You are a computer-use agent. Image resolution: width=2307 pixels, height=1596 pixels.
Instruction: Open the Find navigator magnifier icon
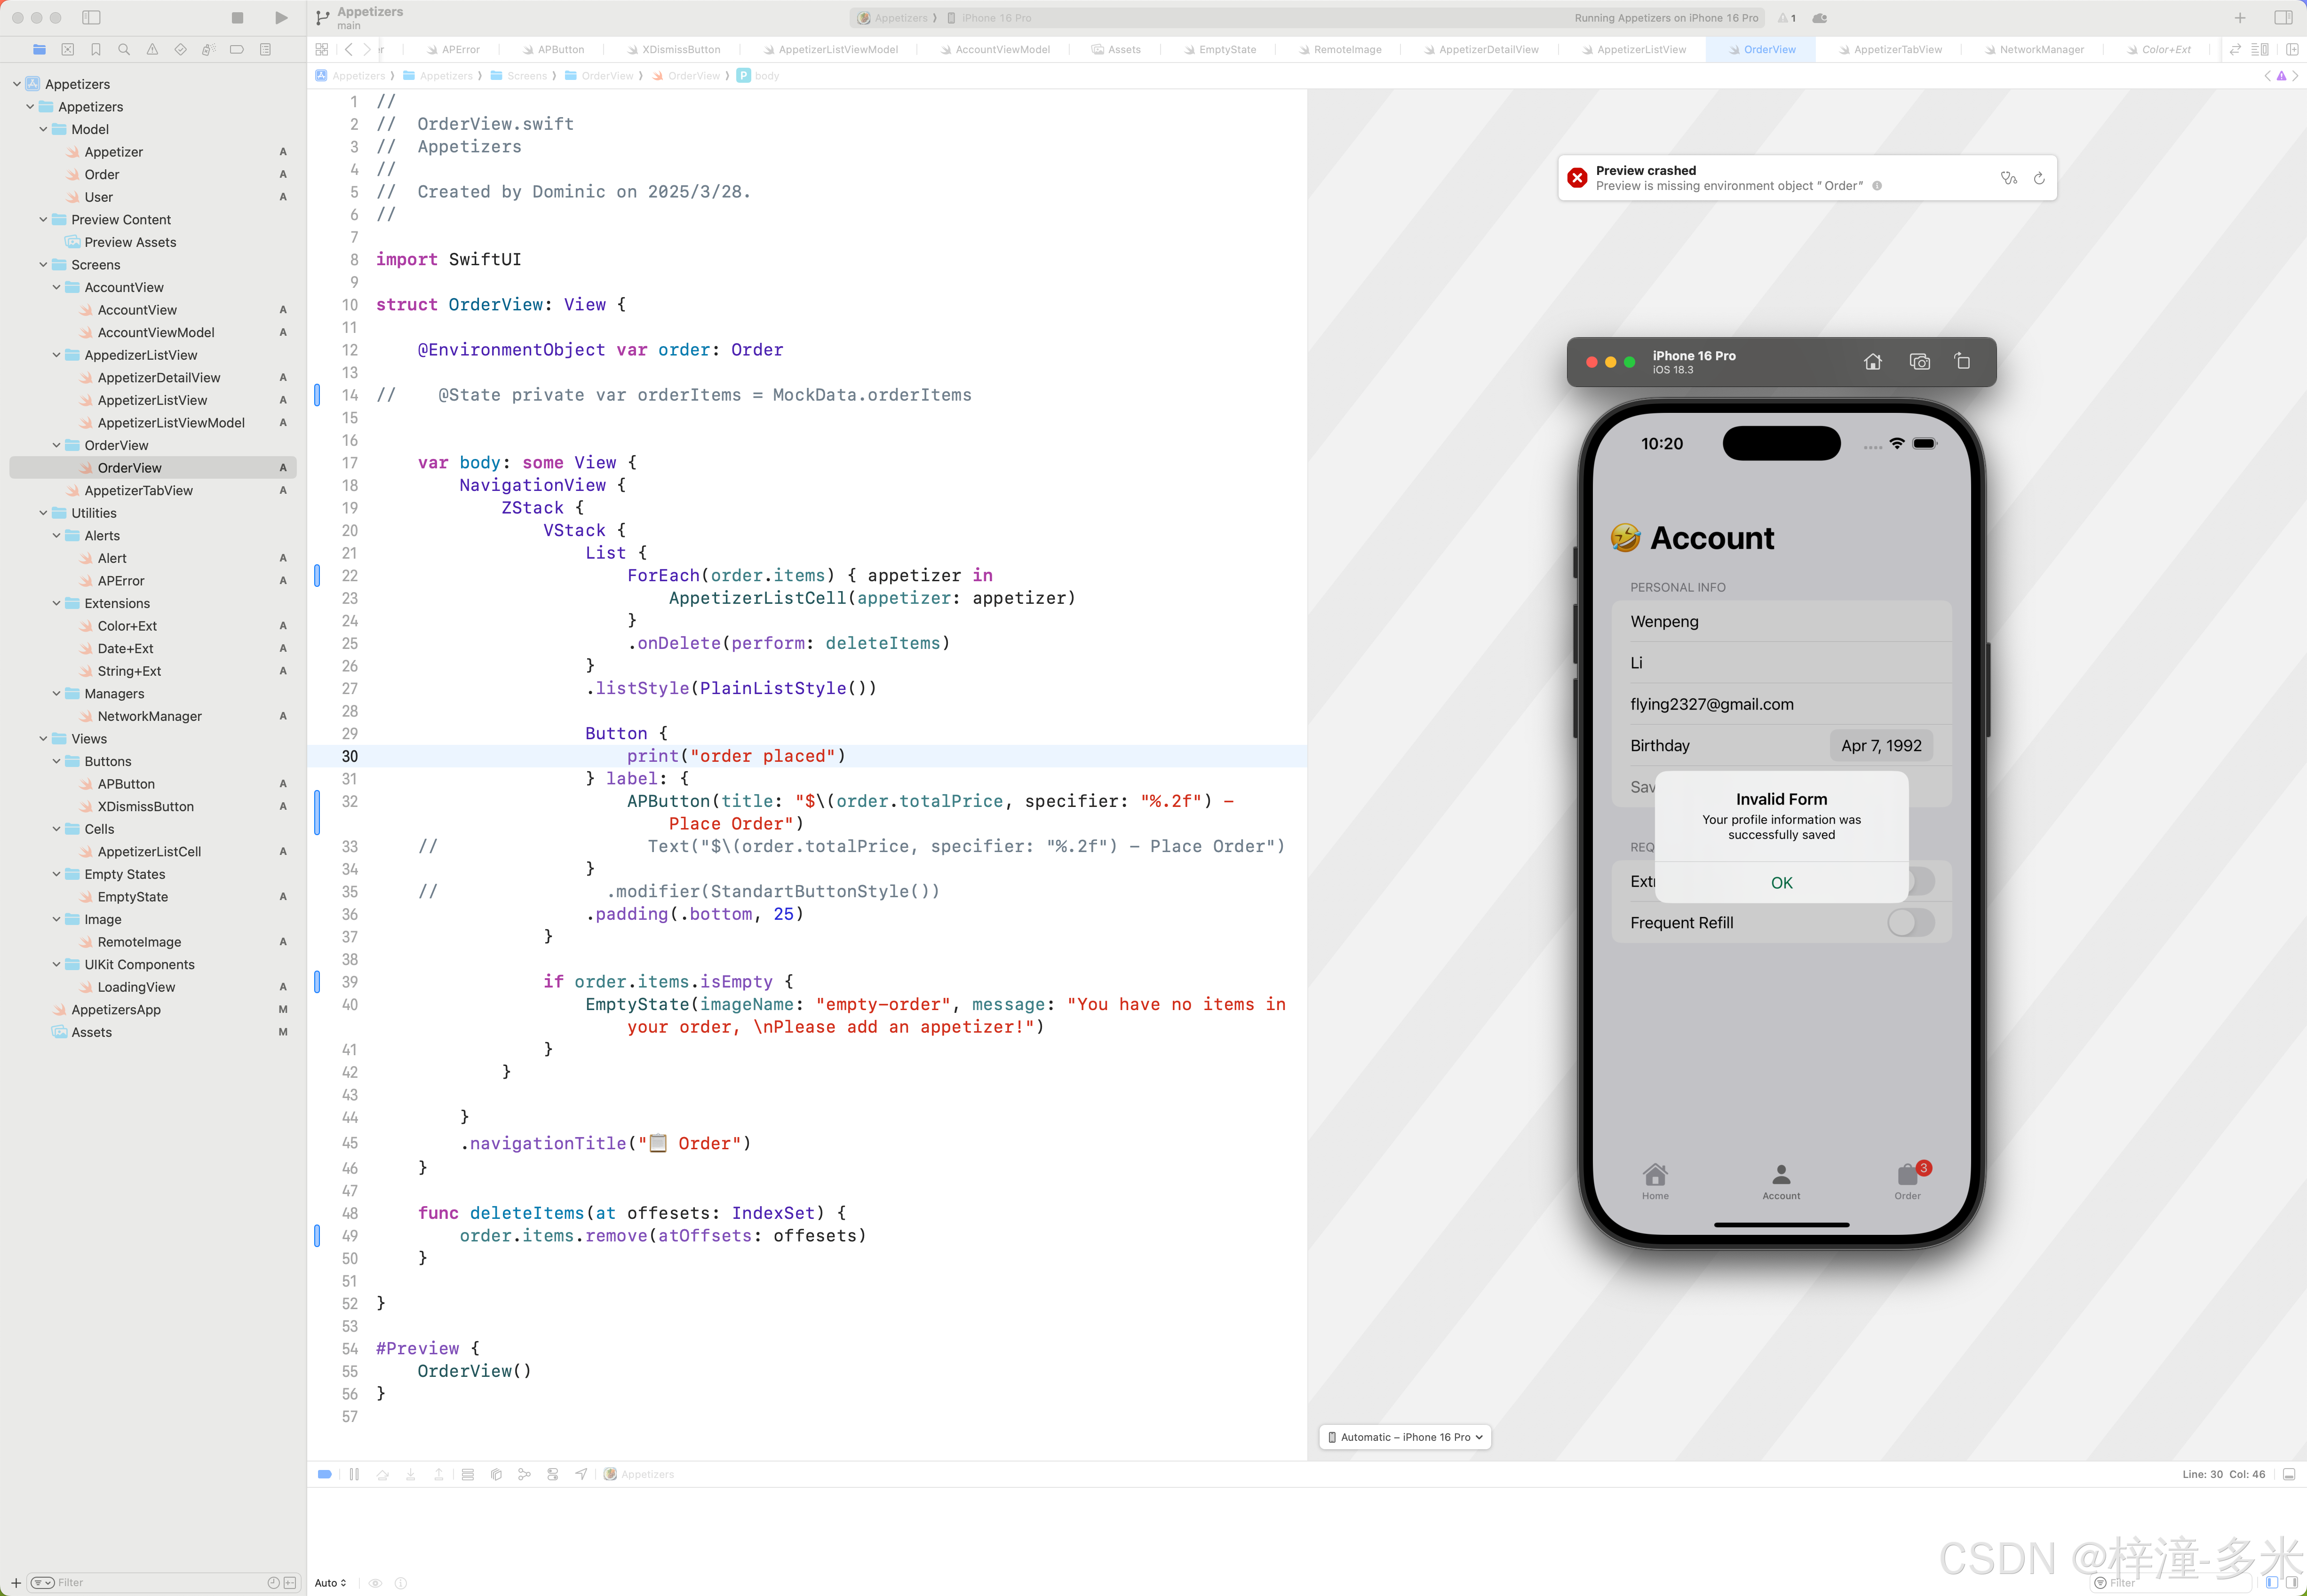point(124,49)
